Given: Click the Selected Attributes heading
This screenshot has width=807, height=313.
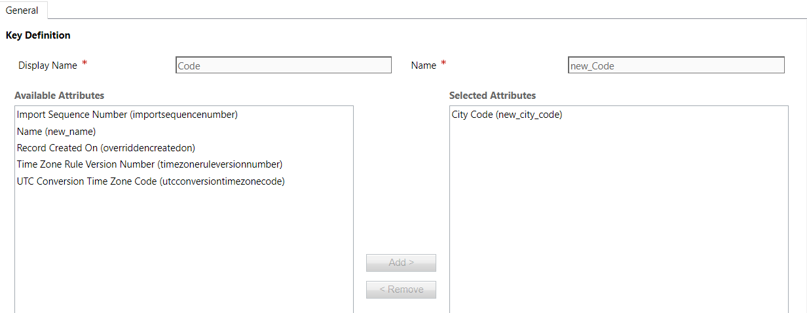Looking at the screenshot, I should coord(492,96).
